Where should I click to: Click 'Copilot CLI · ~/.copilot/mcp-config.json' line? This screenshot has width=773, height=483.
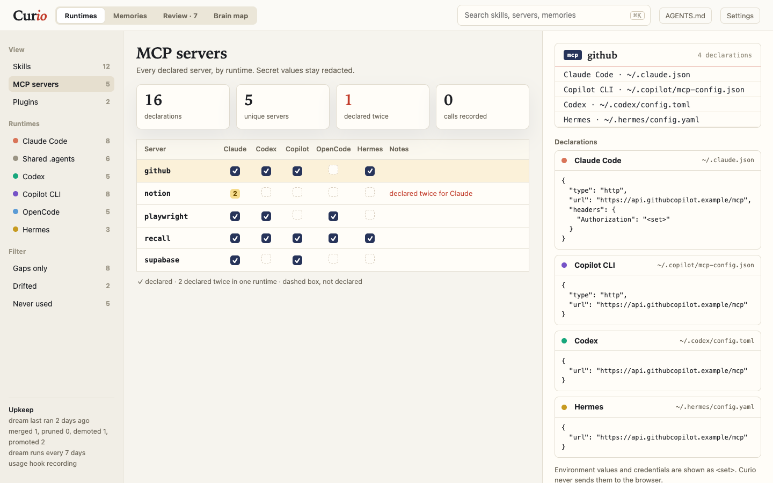click(658, 90)
